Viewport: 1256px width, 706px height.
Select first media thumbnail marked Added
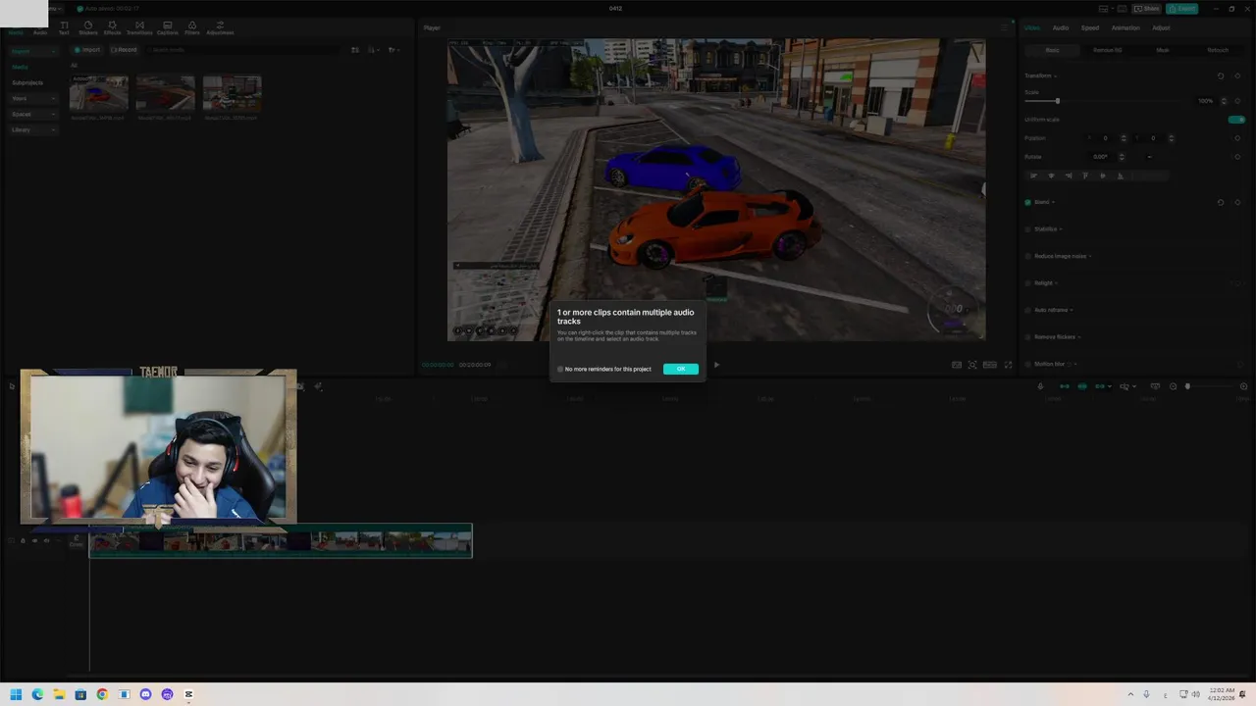point(98,93)
